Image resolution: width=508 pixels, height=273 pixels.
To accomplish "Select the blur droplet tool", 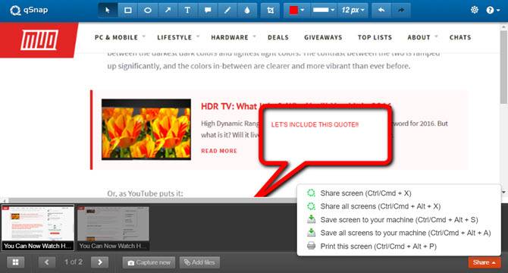I will tap(247, 10).
